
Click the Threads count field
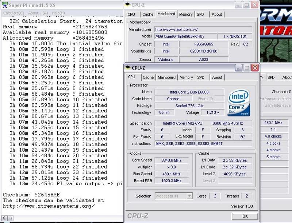click(247, 196)
